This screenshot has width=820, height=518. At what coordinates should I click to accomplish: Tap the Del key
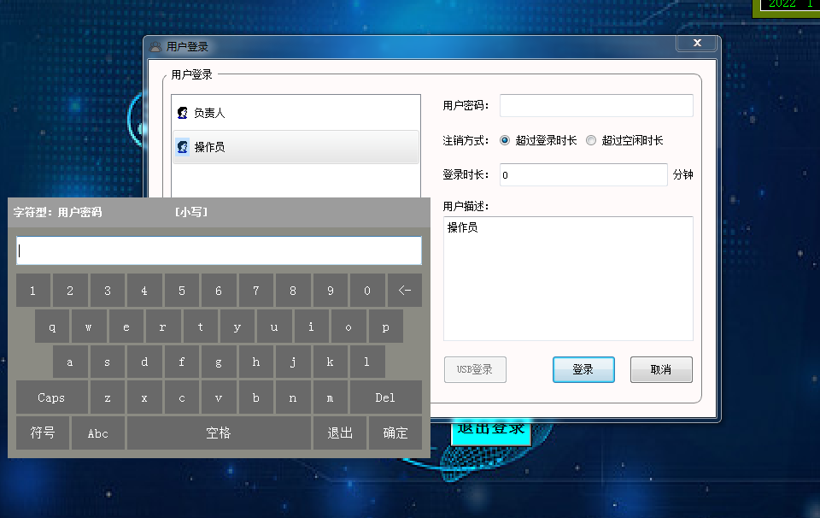pos(385,397)
